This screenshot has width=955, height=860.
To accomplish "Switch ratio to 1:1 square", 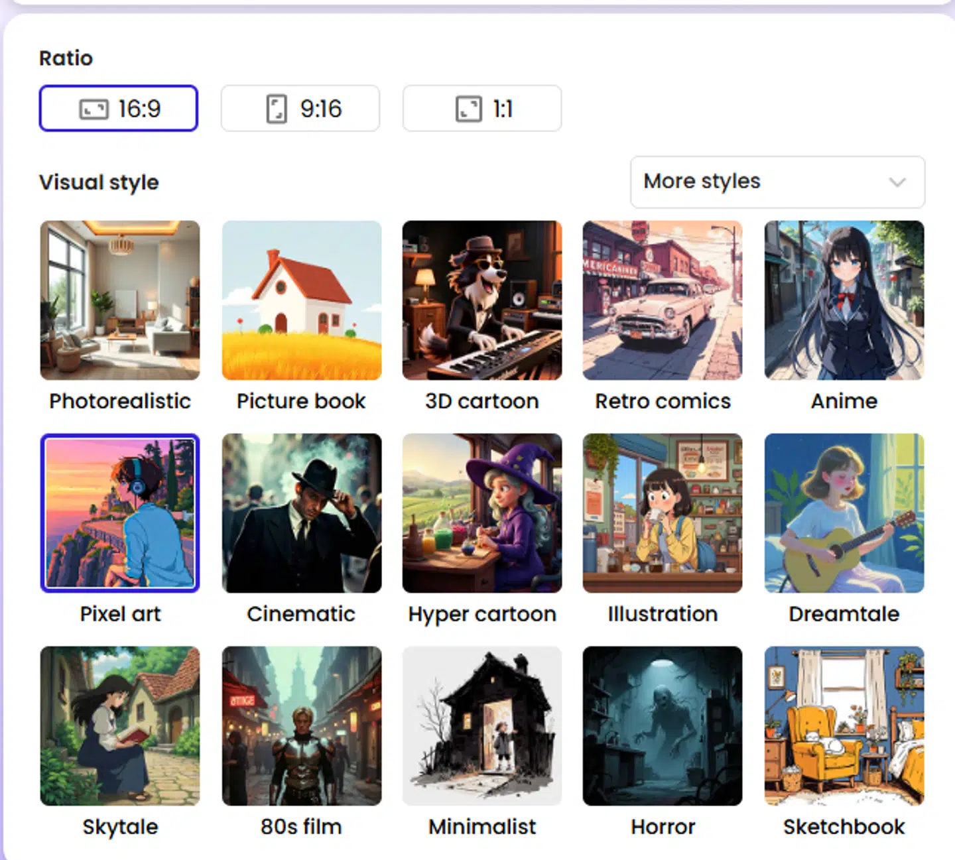I will pyautogui.click(x=482, y=108).
